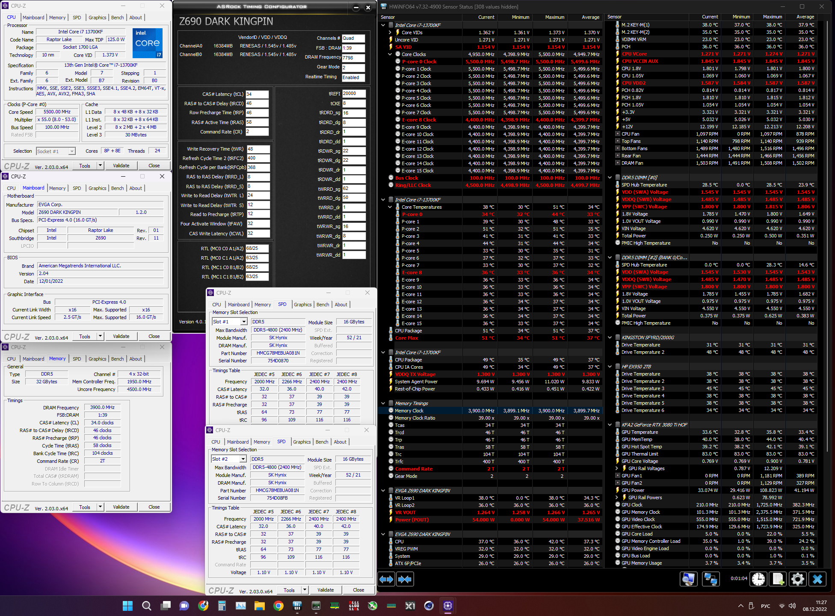
Task: Click HWiNFO expand columns arrows icon
Action: [x=386, y=579]
